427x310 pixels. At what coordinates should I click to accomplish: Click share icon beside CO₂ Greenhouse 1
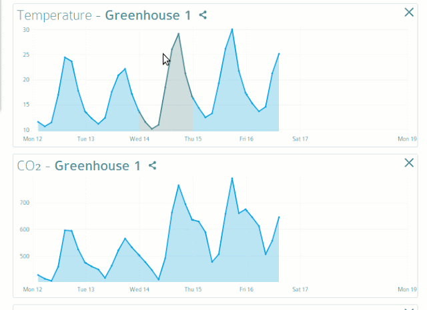click(152, 165)
